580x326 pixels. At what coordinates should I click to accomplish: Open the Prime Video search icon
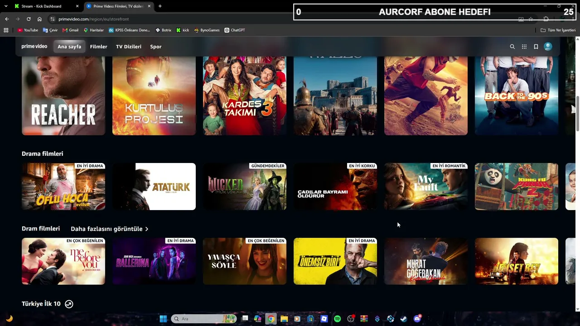coord(512,47)
